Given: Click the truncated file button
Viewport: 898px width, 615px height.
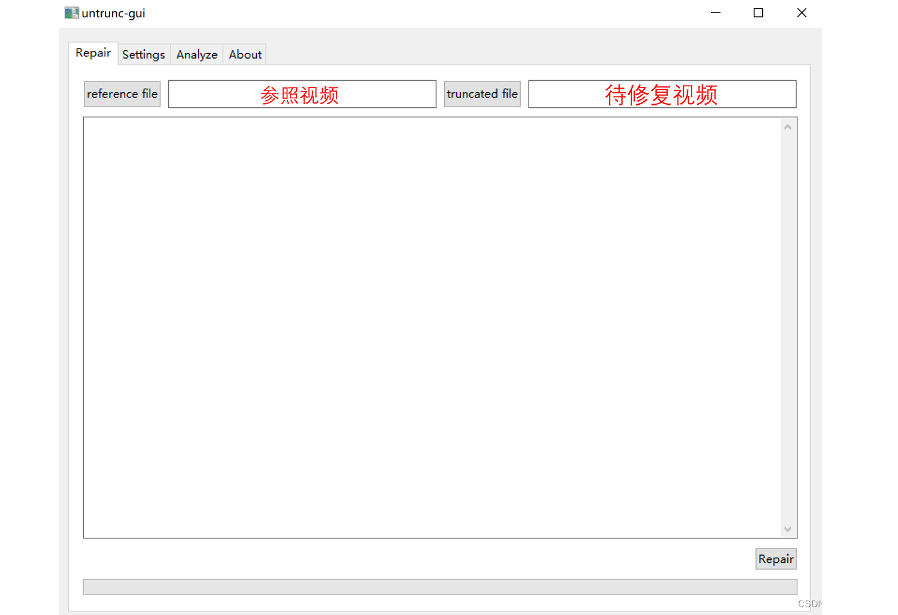Looking at the screenshot, I should (482, 94).
